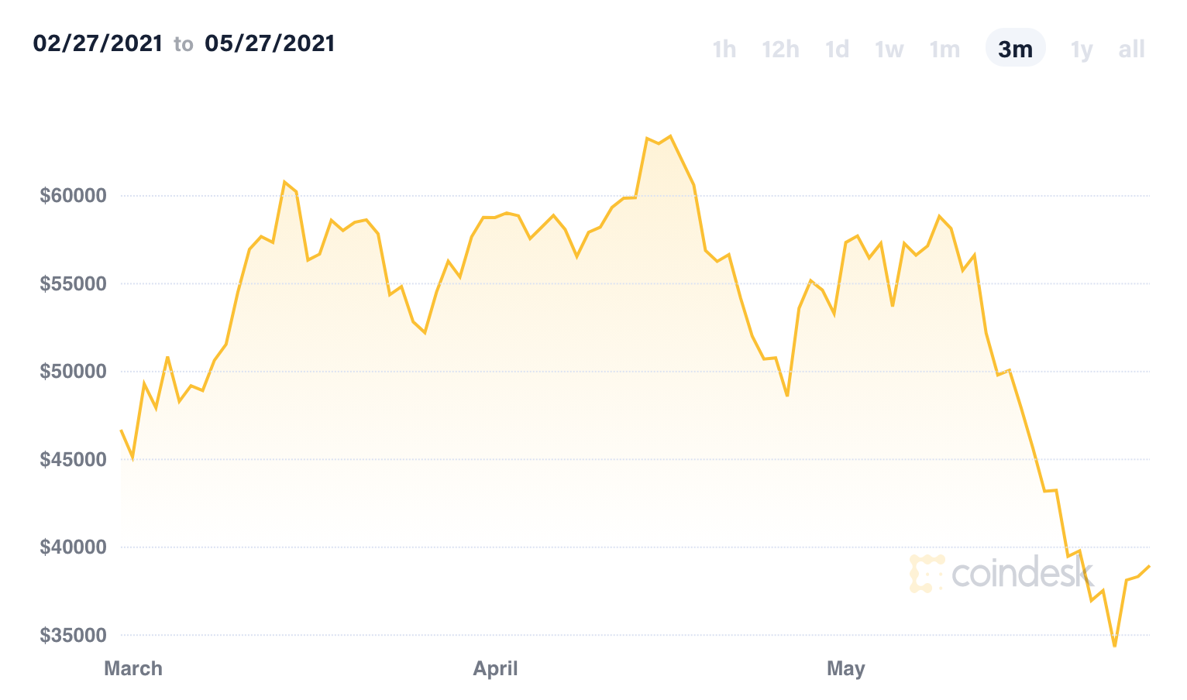Click the 05/27/2021 end date
Image resolution: width=1187 pixels, height=700 pixels.
(270, 43)
